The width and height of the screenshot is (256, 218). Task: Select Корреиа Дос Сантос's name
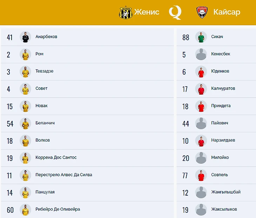(56, 157)
